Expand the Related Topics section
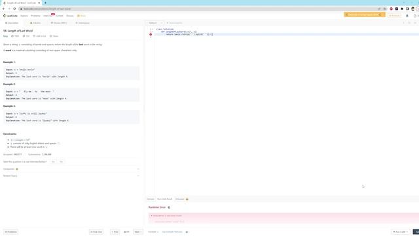 (71, 176)
